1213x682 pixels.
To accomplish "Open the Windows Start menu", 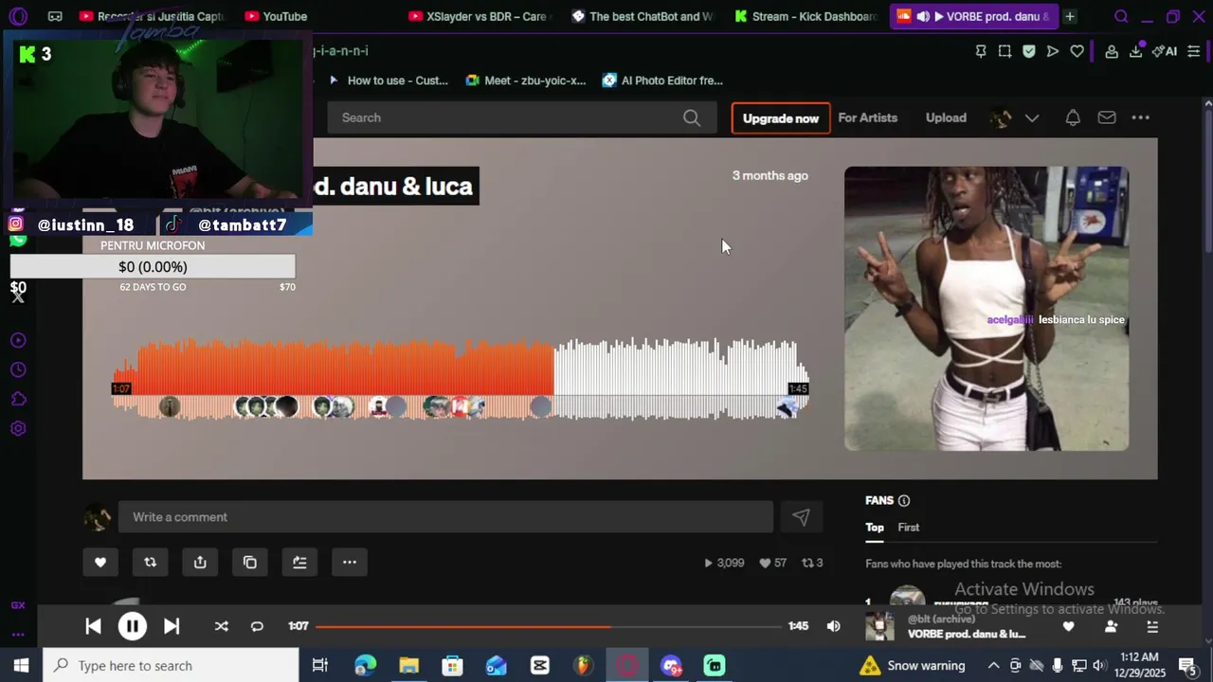I will tap(21, 666).
